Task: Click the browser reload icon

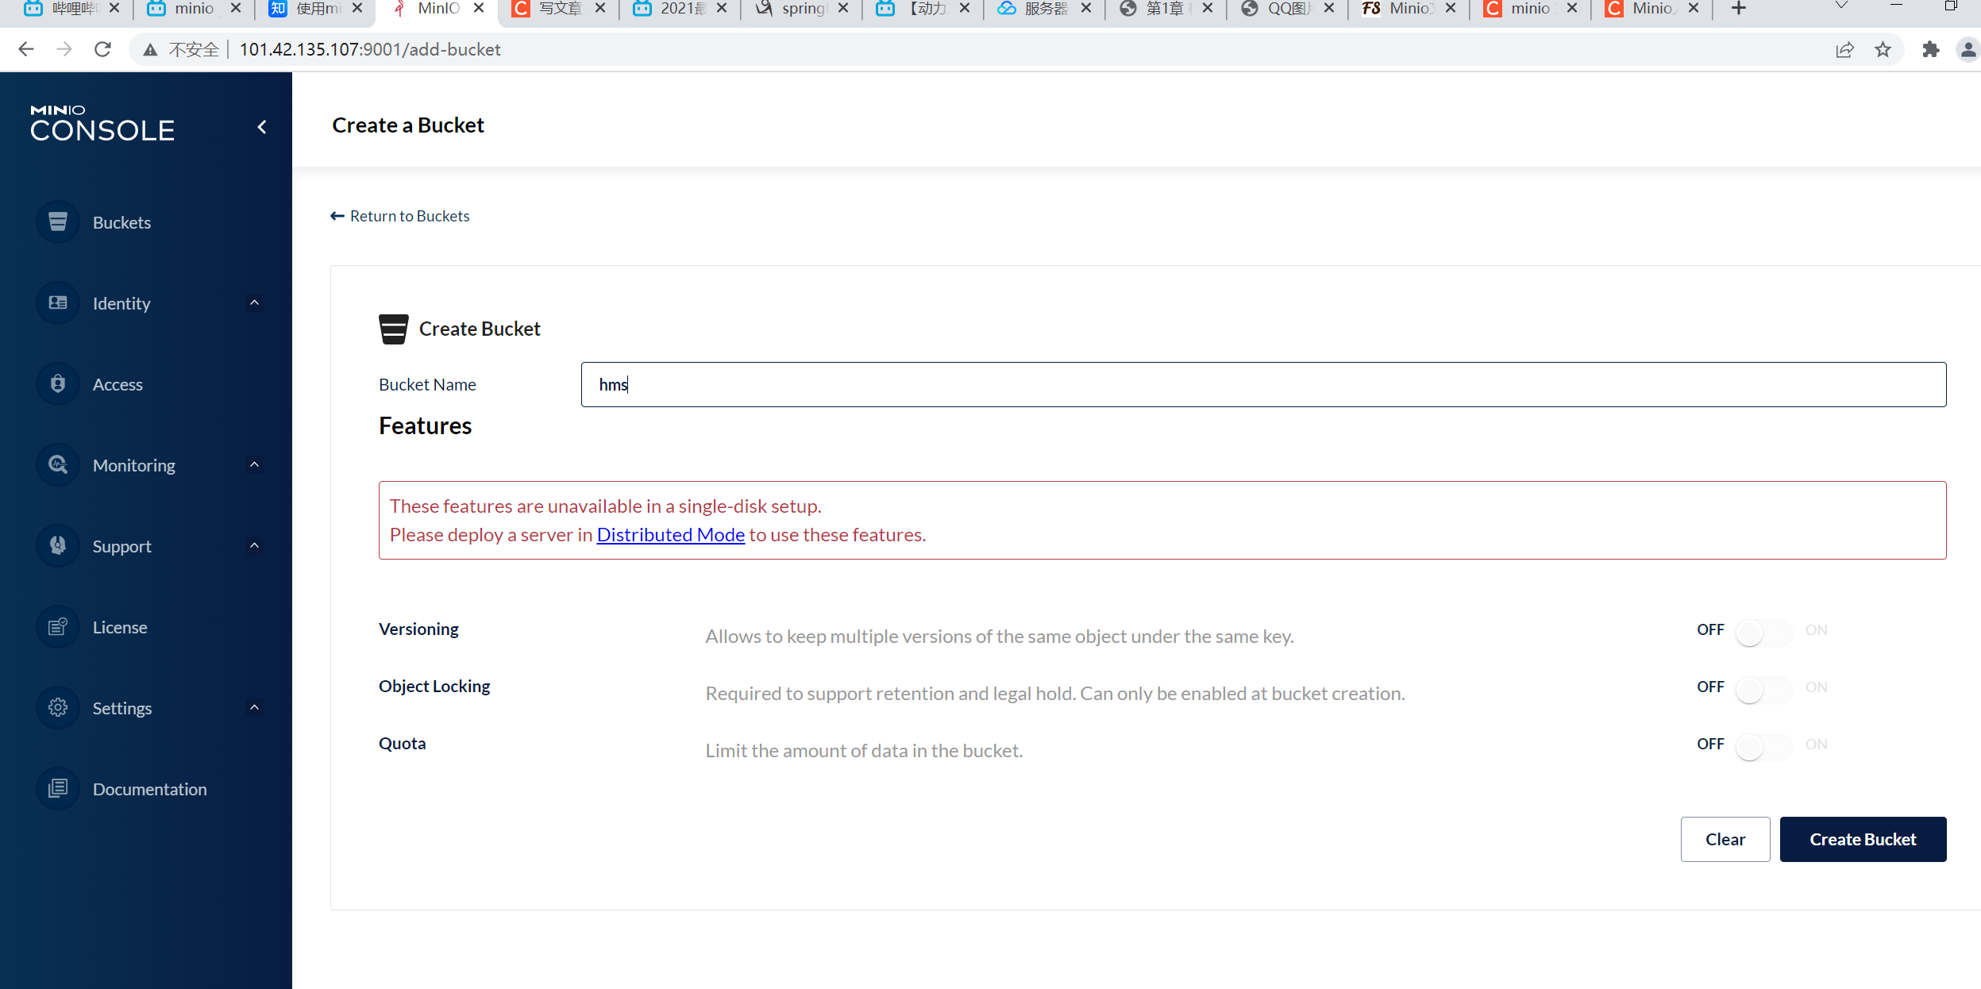Action: (102, 50)
